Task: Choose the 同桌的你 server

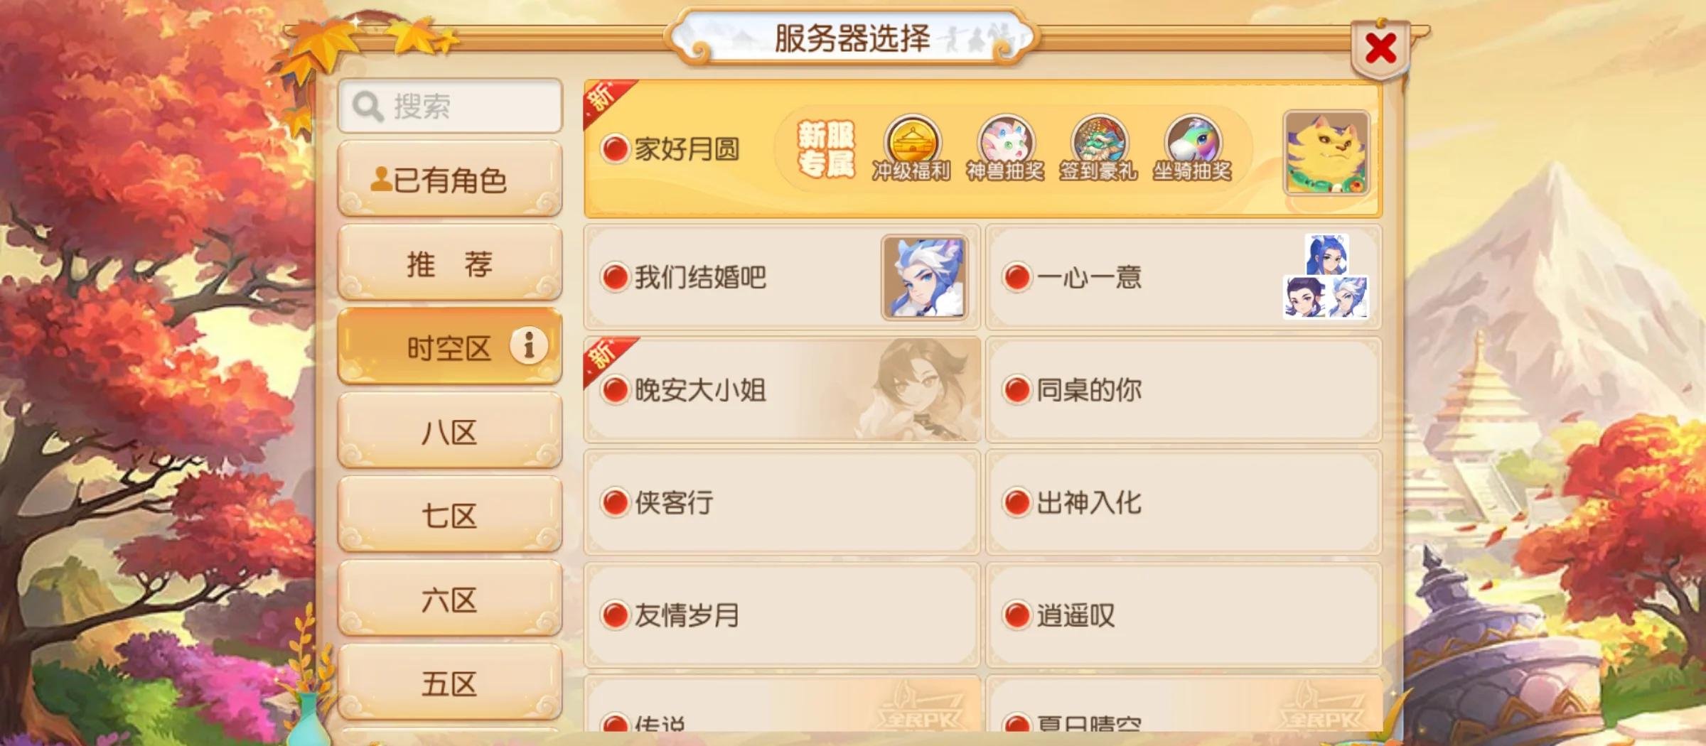Action: [1184, 389]
